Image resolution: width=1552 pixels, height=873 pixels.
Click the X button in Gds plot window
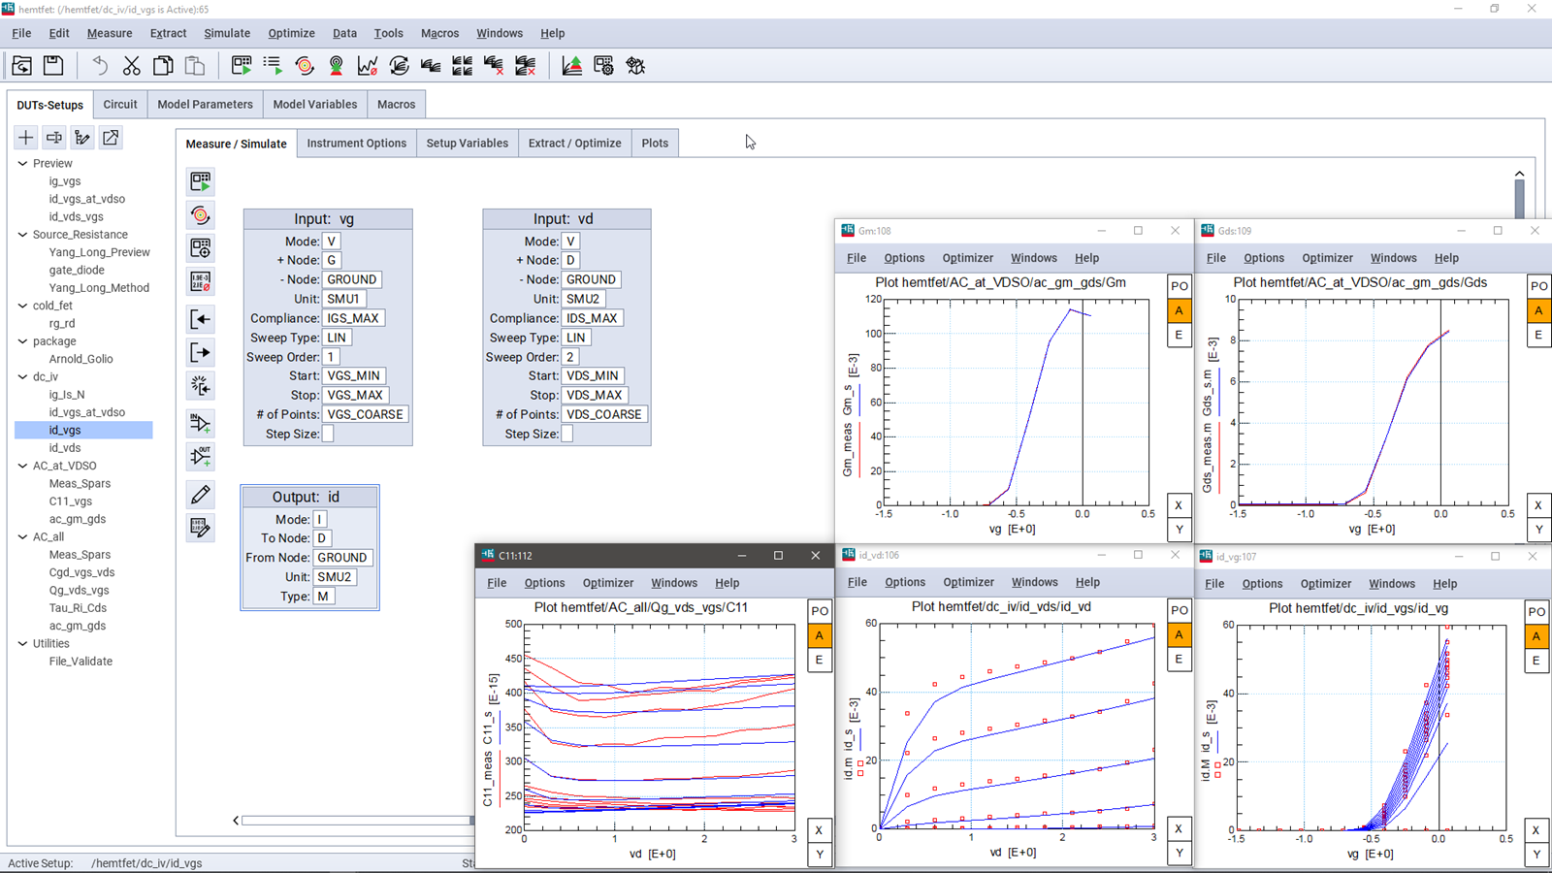1537,505
